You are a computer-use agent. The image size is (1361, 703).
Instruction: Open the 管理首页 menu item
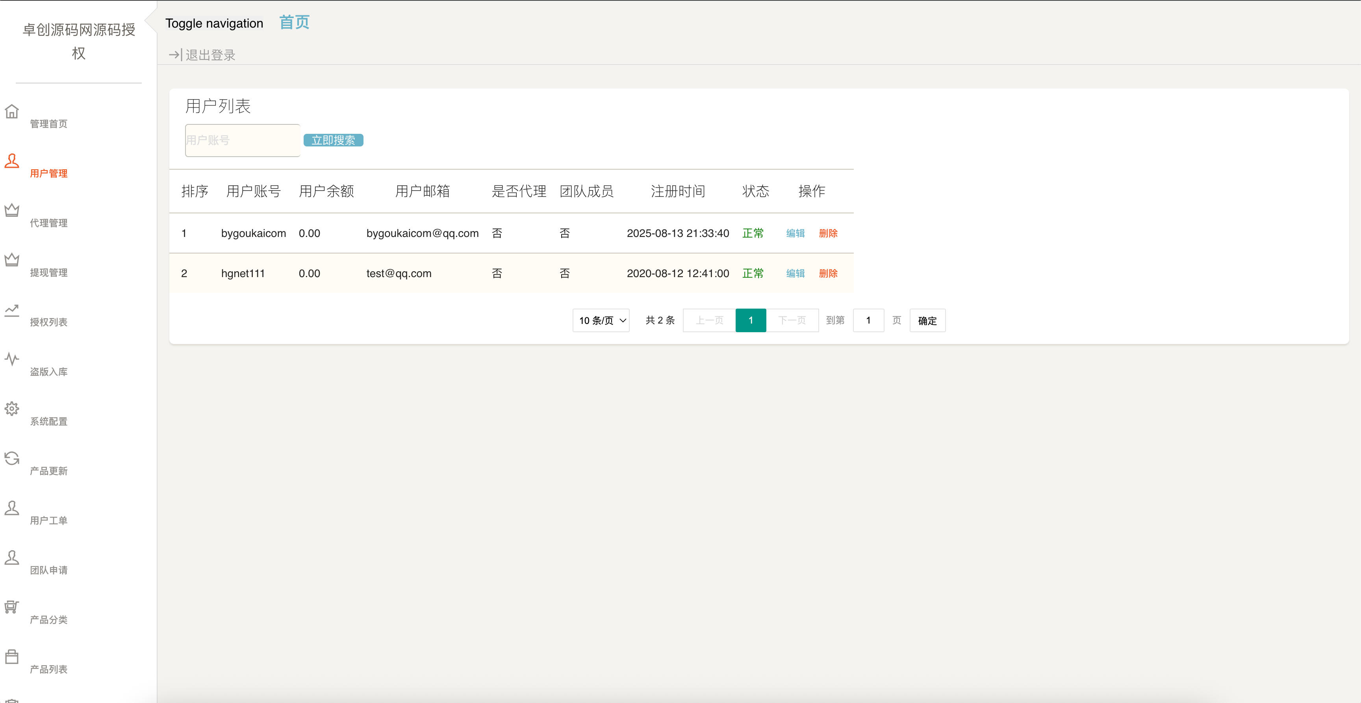click(48, 124)
